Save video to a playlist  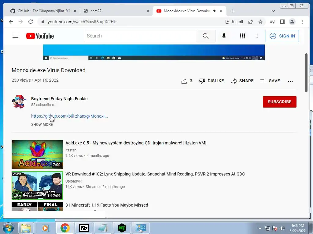270,81
